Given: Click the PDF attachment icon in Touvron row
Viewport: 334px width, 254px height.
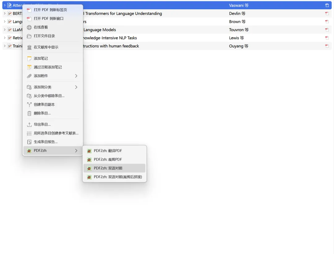Looking at the screenshot, I should click(x=327, y=30).
